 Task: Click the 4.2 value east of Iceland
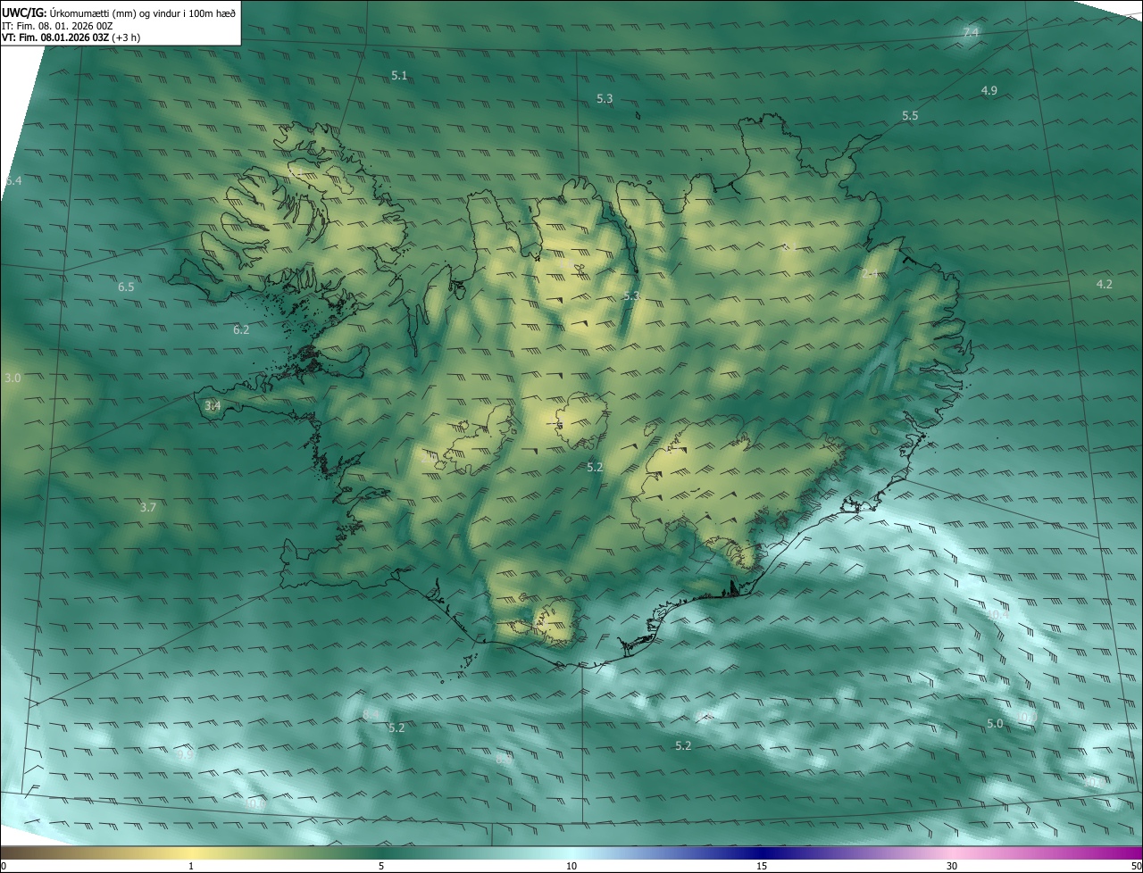(x=1105, y=285)
